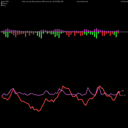Select the 'Price' legend label
The width and height of the screenshot is (128, 128).
coord(4,6)
